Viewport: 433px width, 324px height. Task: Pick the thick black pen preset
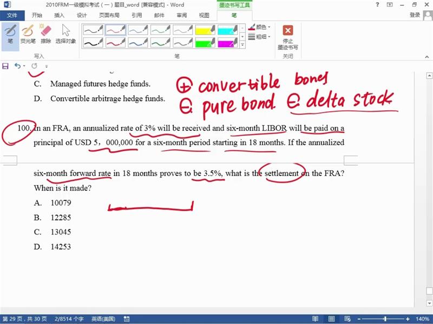pyautogui.click(x=93, y=43)
